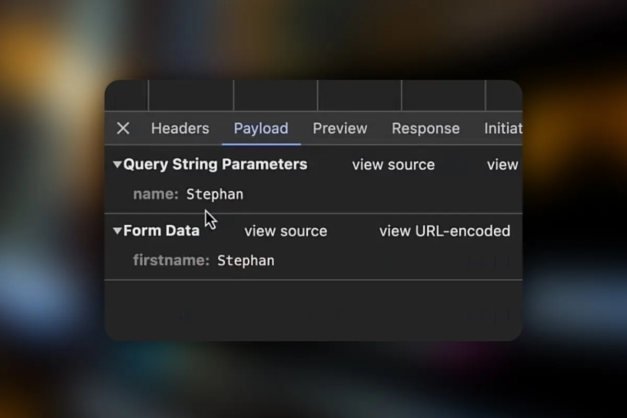Click the second timeline column above tabs

click(x=191, y=95)
